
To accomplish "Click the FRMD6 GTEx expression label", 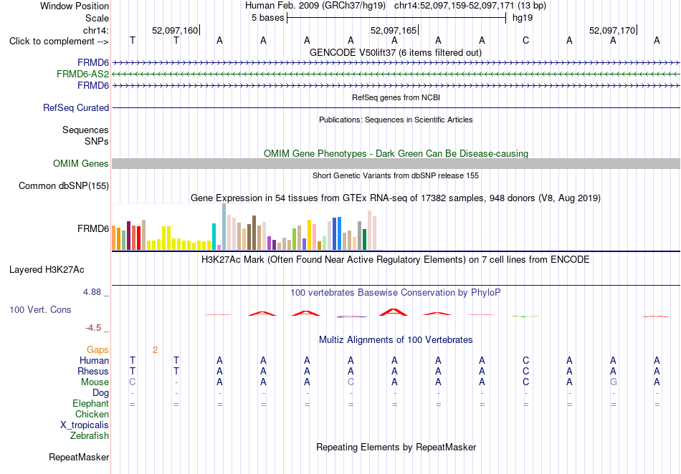I will point(93,228).
